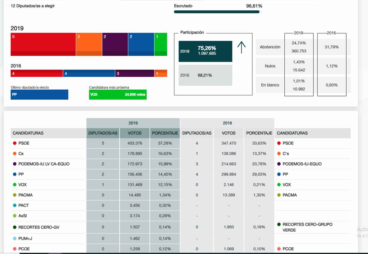Click the green VOX candidatura más próxima box
This screenshot has height=254, width=368.
click(x=118, y=95)
